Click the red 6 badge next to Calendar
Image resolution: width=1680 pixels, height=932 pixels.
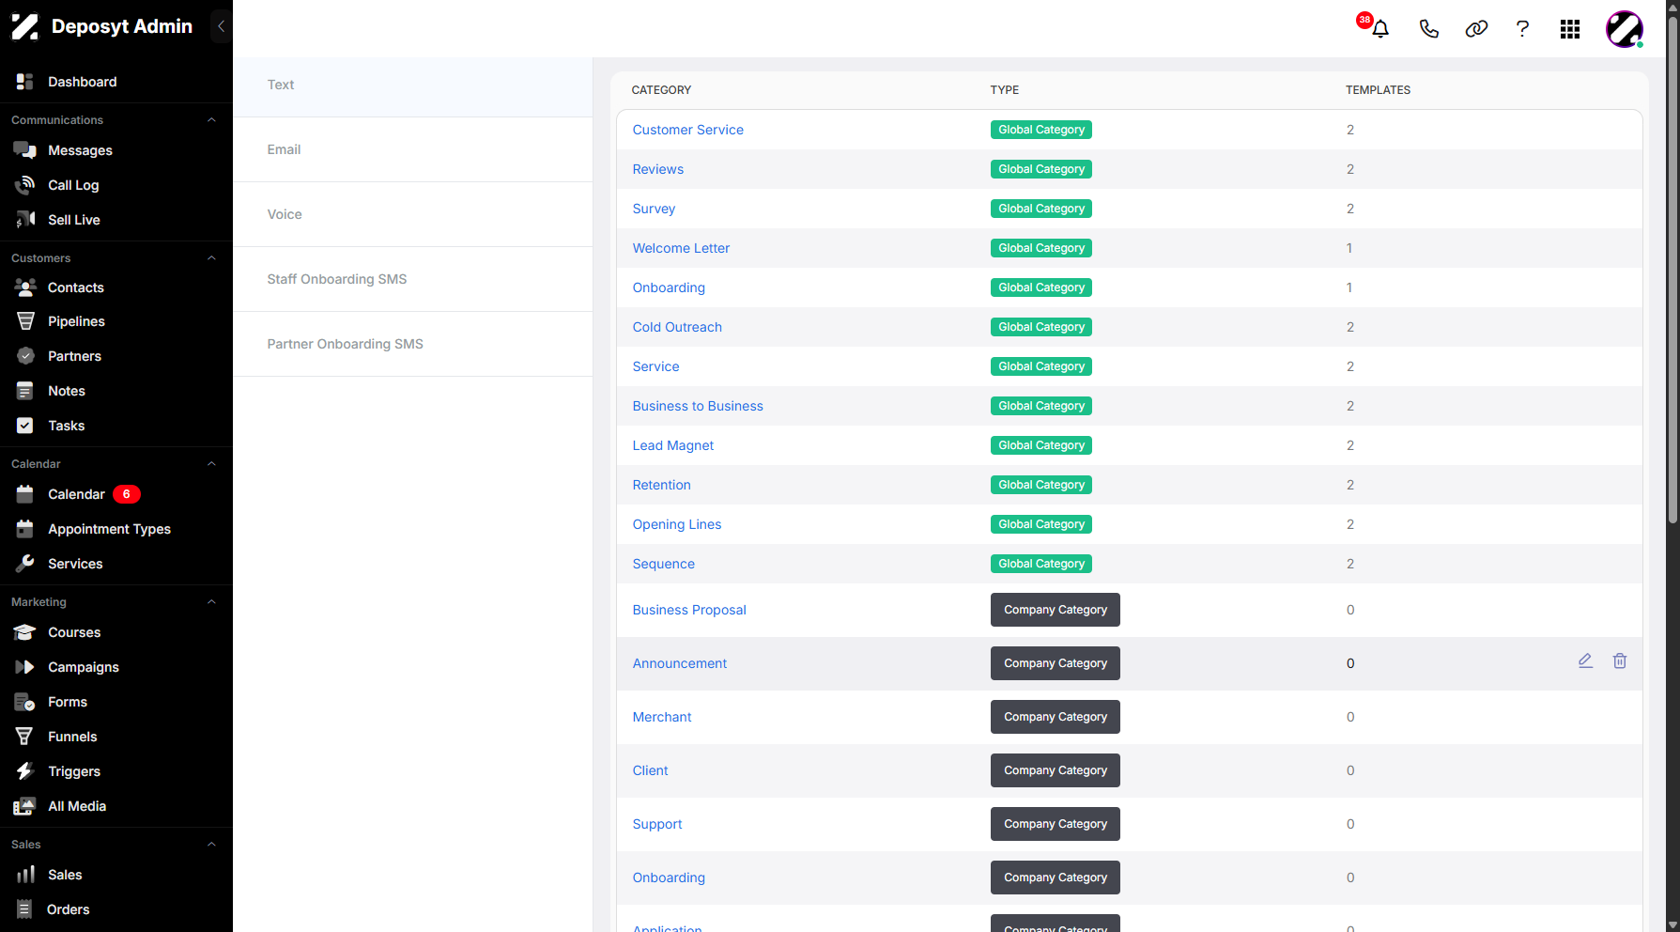pos(127,494)
